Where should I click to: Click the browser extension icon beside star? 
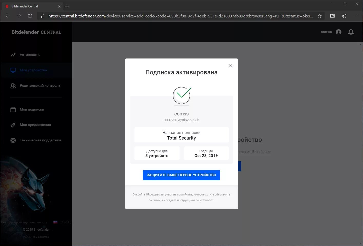[332, 16]
